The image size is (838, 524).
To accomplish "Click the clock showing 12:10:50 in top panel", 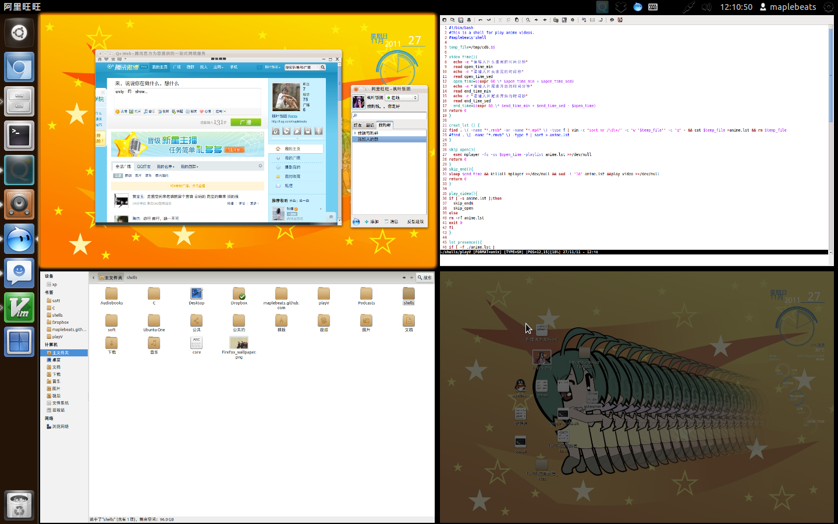I will tap(736, 7).
